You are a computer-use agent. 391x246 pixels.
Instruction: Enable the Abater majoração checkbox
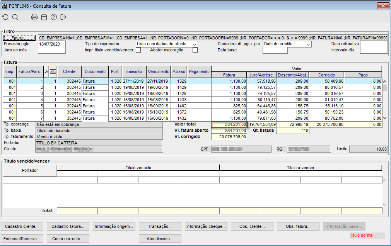click(x=195, y=50)
